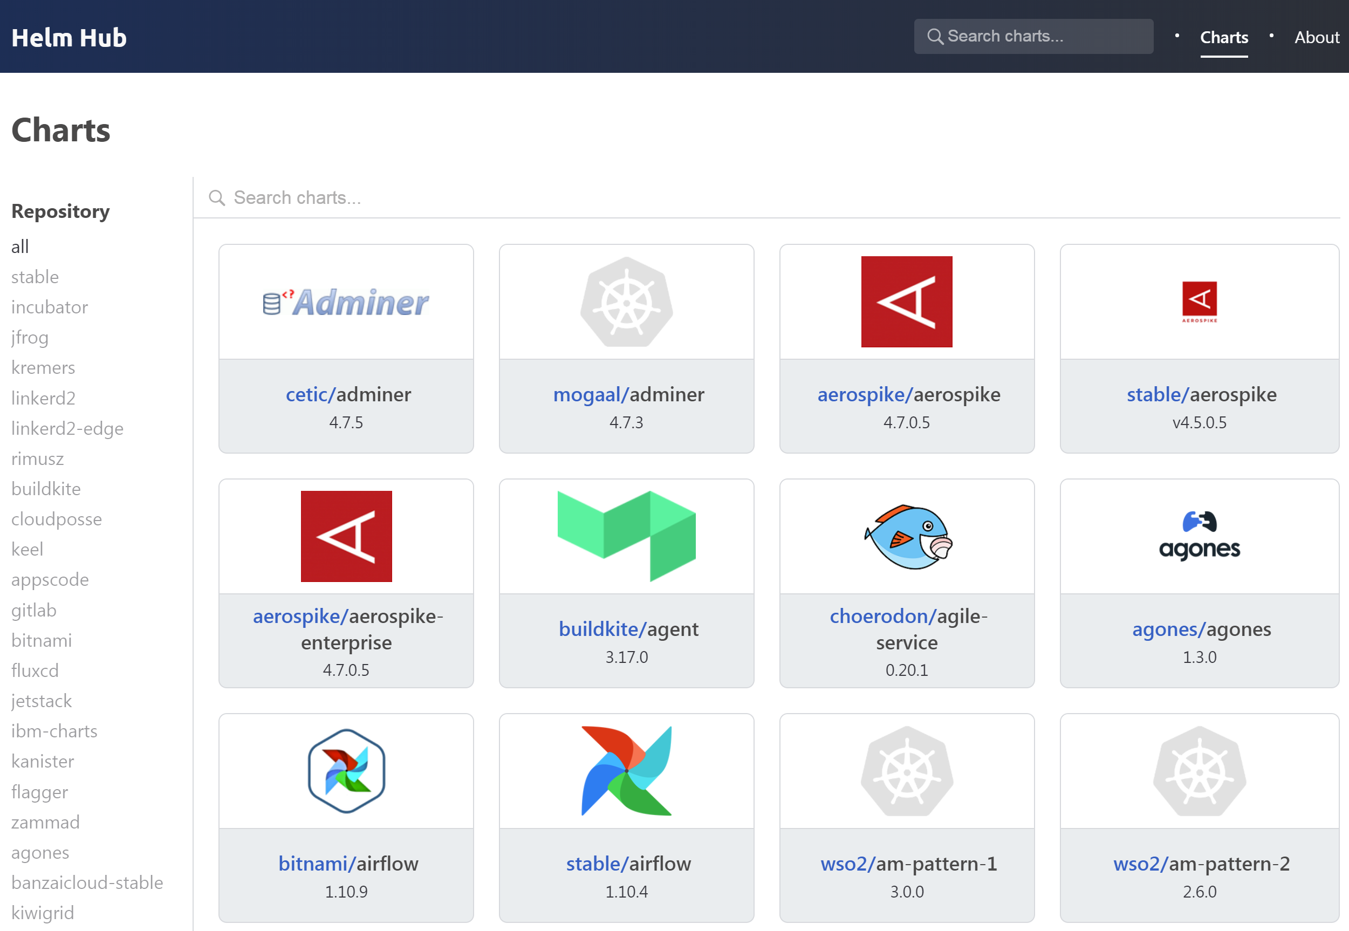Select the 'all' repository filter
Image resolution: width=1349 pixels, height=931 pixels.
(x=20, y=246)
